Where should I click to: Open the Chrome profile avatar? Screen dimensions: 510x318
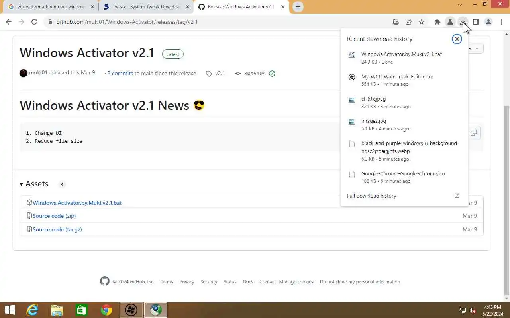point(488,22)
